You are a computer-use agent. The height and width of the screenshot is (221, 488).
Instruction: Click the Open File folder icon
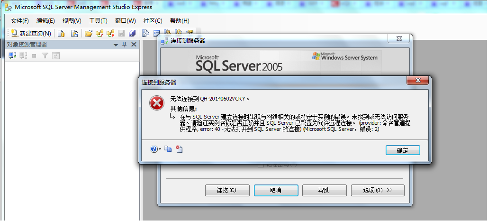[88, 33]
